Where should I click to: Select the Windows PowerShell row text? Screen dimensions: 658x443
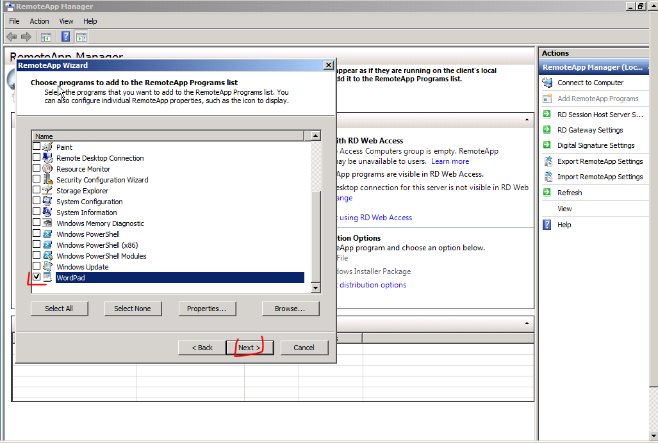pyautogui.click(x=88, y=234)
